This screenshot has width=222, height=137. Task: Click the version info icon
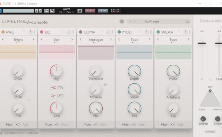(x=1, y=133)
